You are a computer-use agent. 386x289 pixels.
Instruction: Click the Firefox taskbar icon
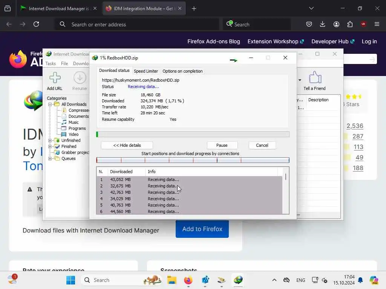pos(188,280)
